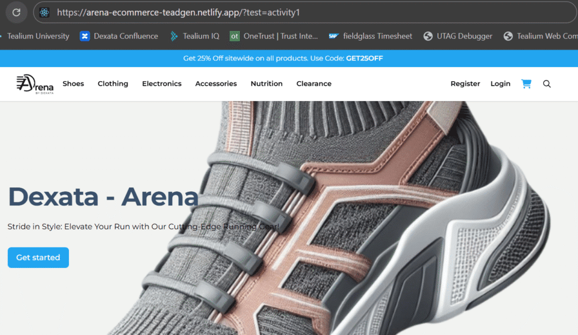This screenshot has width=578, height=335.
Task: Focus the browser address bar URL
Action: coord(226,12)
